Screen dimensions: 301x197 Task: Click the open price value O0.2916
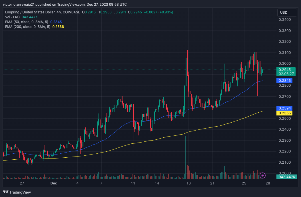click(x=89, y=12)
